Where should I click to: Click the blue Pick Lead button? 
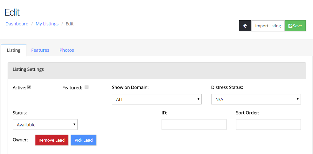point(83,140)
